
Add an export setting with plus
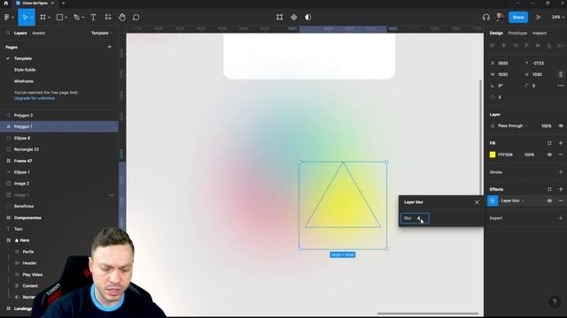click(561, 218)
